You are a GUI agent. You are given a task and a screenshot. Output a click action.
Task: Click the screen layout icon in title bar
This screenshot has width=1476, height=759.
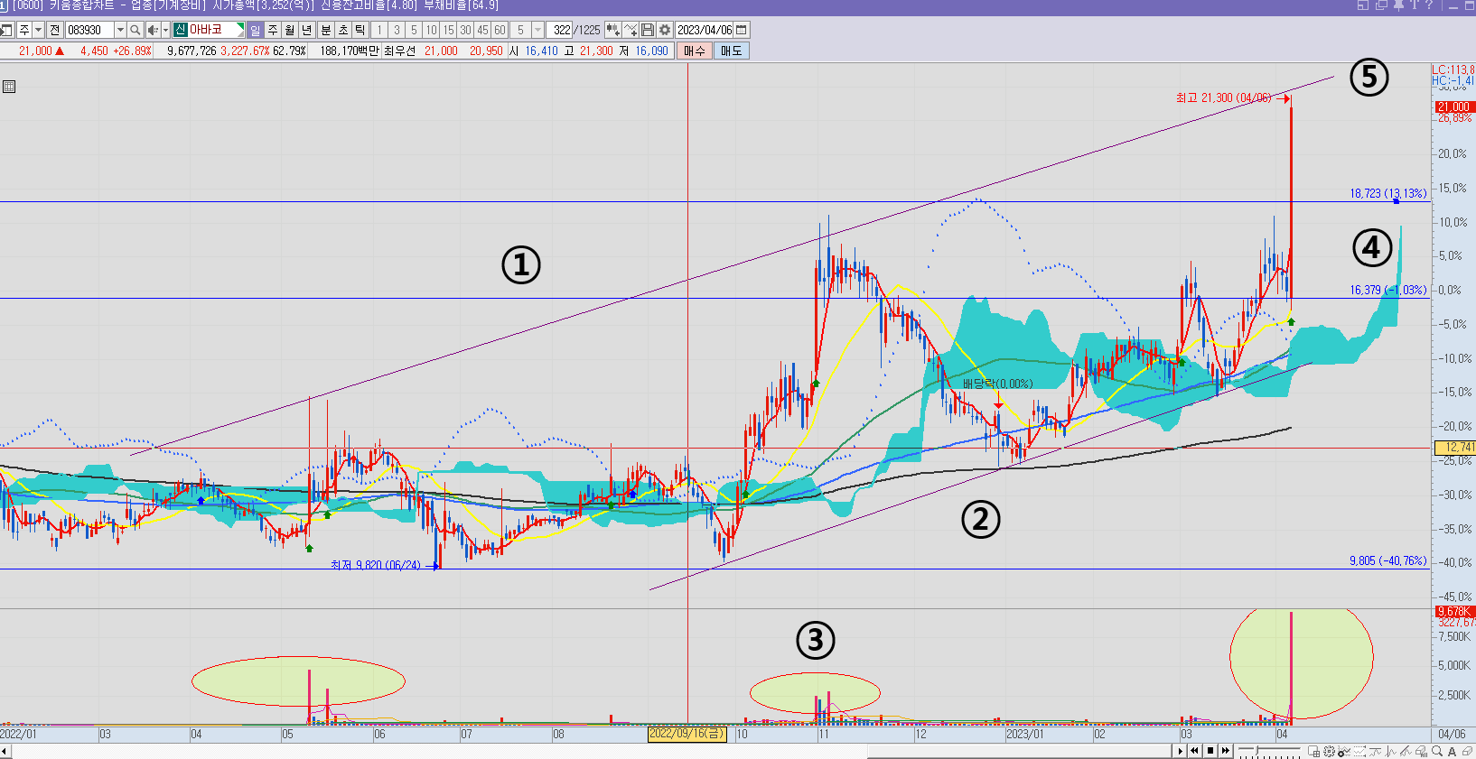pyautogui.click(x=1363, y=5)
